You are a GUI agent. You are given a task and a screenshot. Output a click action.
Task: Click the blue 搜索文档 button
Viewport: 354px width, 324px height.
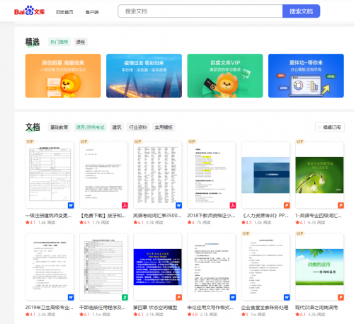click(x=301, y=11)
